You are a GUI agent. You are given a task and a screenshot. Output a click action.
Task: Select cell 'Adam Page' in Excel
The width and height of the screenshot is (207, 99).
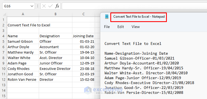point(23,63)
